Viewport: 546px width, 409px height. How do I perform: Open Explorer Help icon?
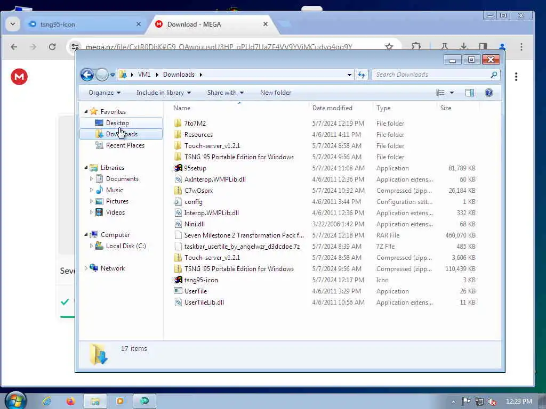[x=489, y=93]
